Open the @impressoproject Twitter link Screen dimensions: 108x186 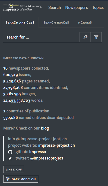click(47, 158)
